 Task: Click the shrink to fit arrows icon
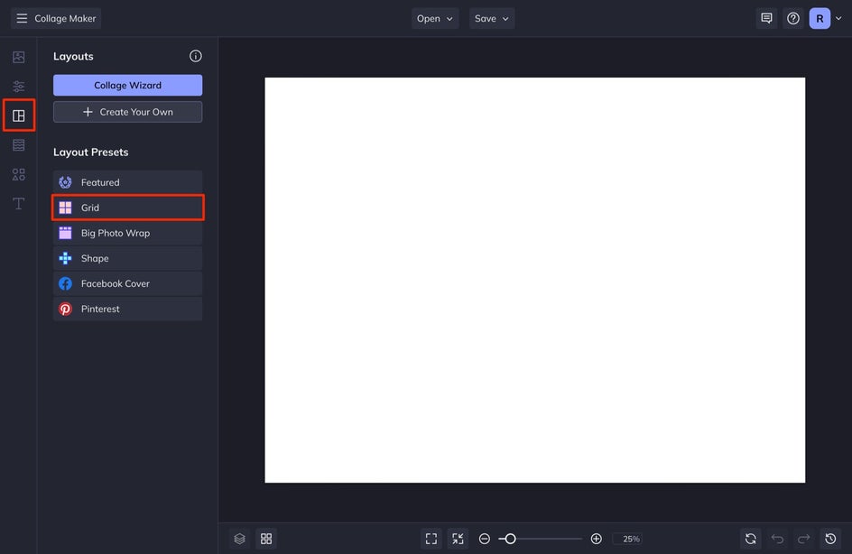[458, 539]
